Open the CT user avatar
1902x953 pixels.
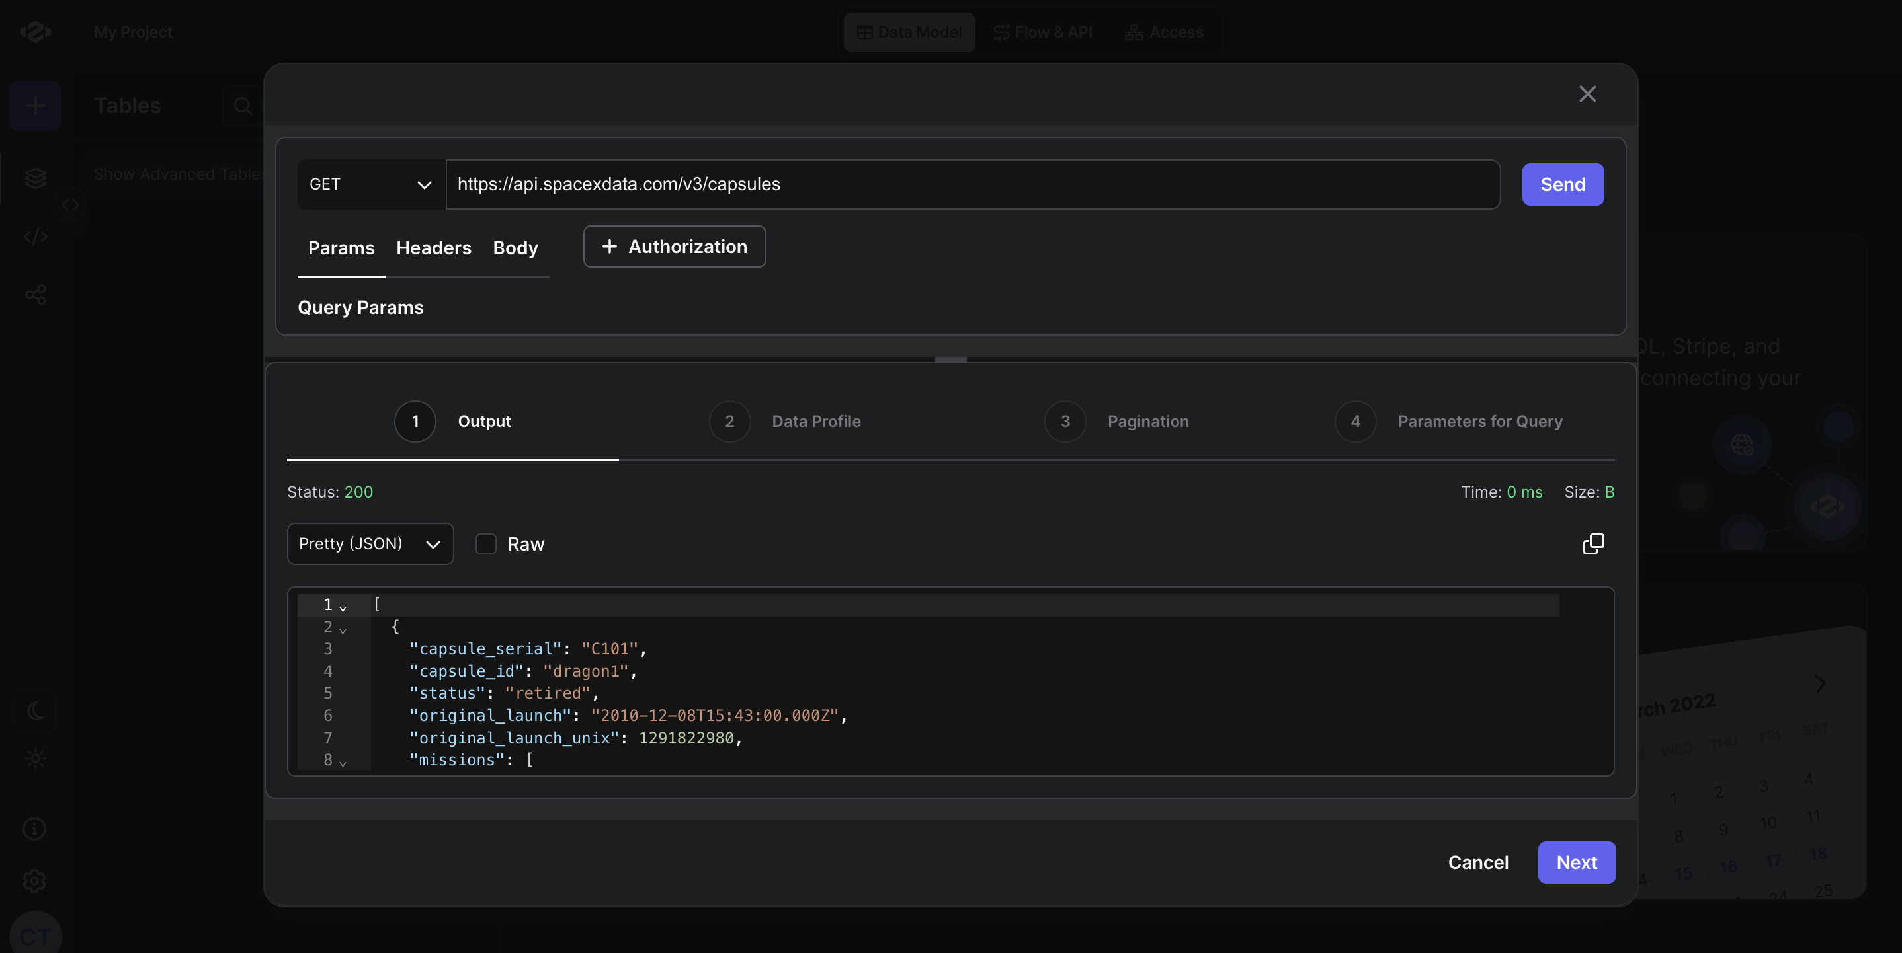[36, 934]
